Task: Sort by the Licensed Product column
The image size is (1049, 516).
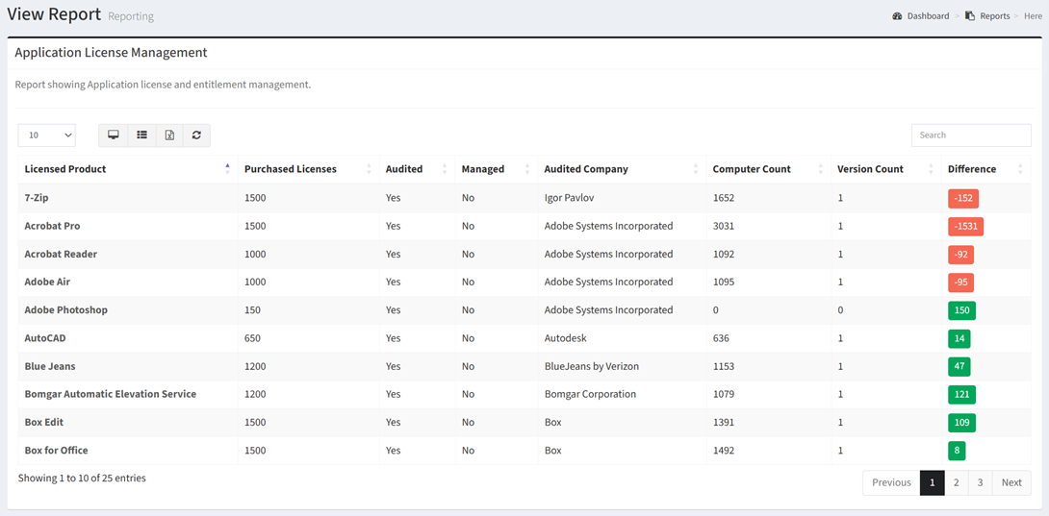Action: 65,169
